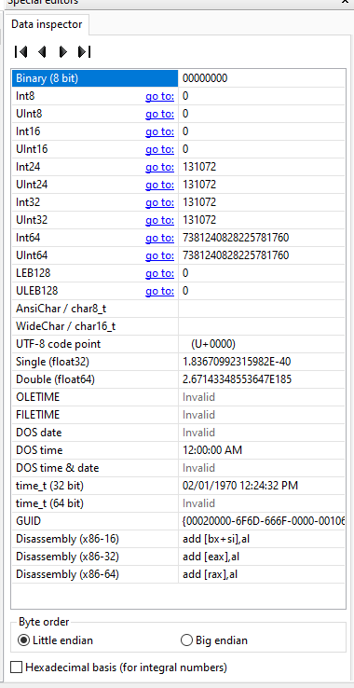
Task: Follow go to link for ULEB128
Action: pyautogui.click(x=159, y=291)
